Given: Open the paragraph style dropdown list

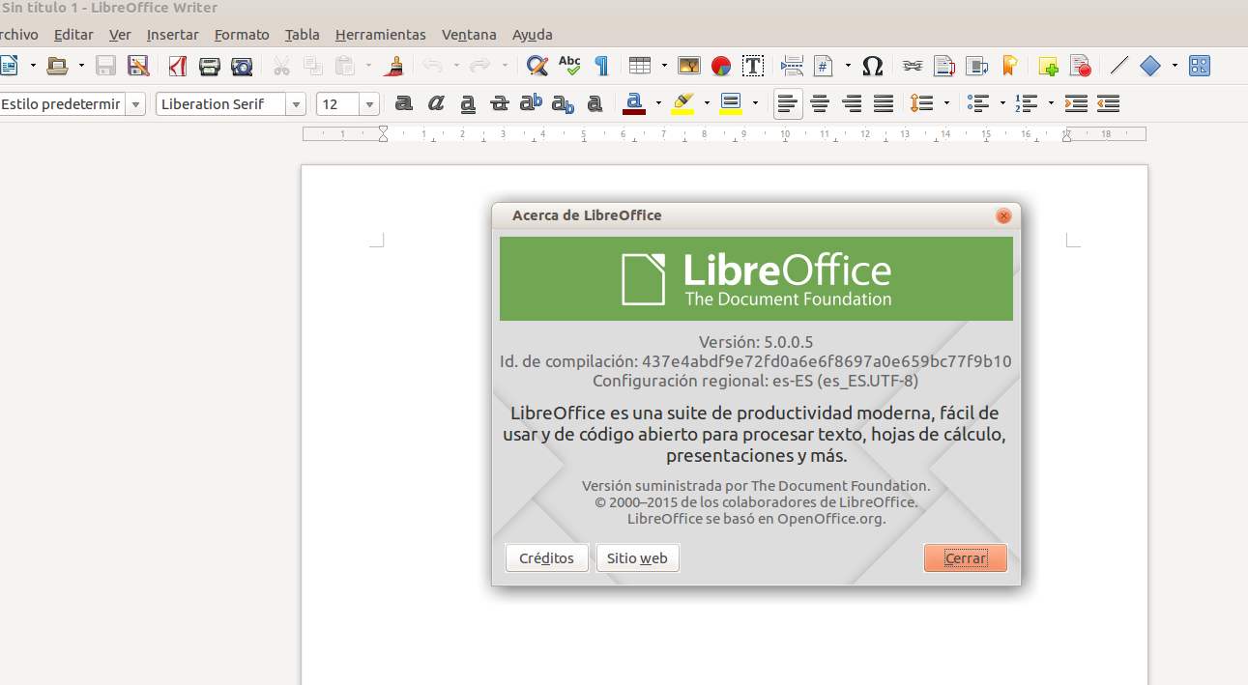Looking at the screenshot, I should click(135, 104).
